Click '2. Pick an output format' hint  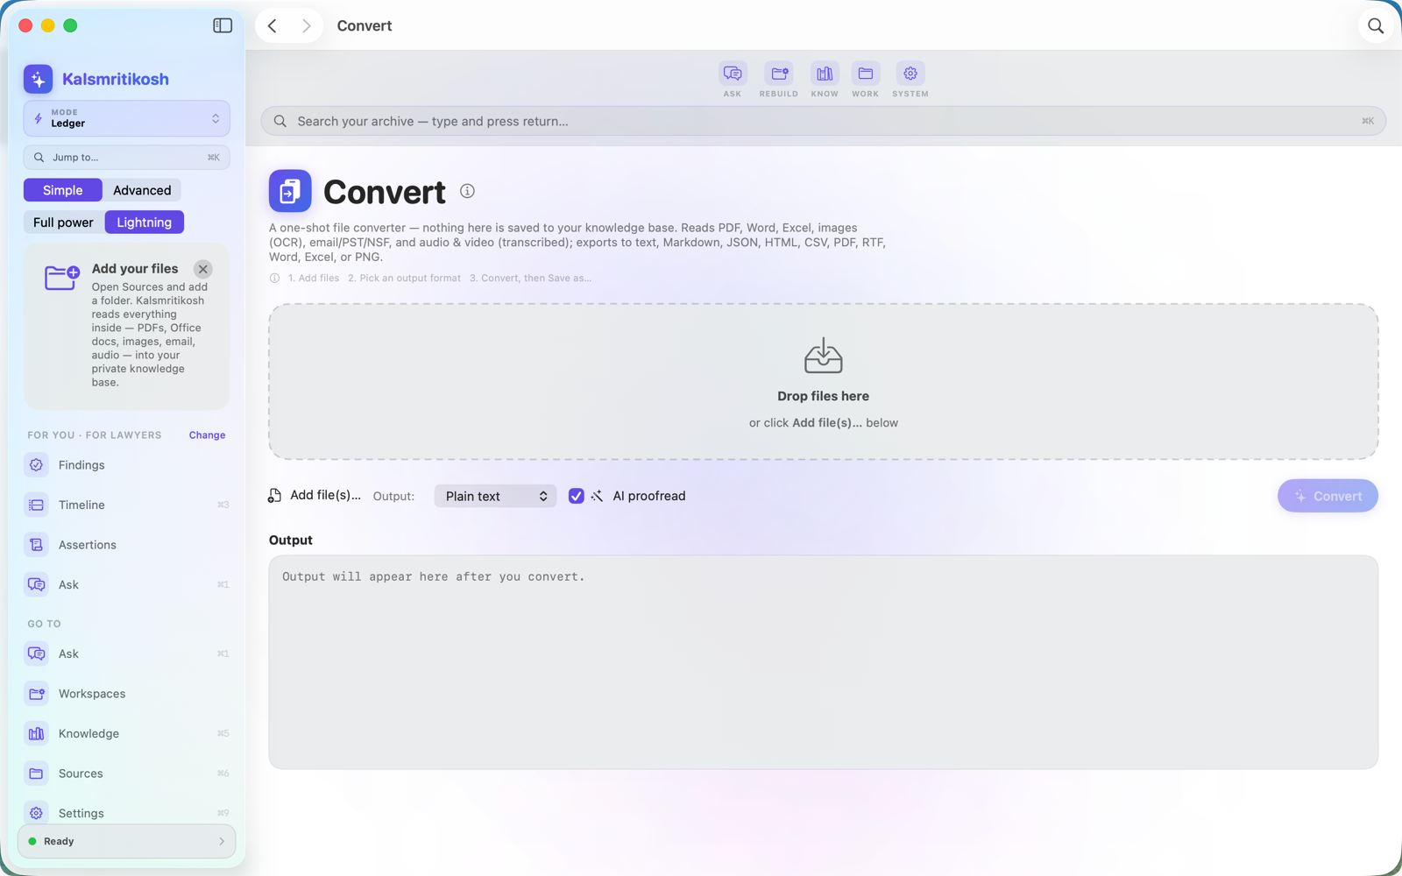(404, 279)
